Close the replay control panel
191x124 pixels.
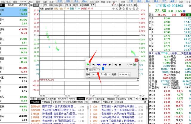point(137,60)
